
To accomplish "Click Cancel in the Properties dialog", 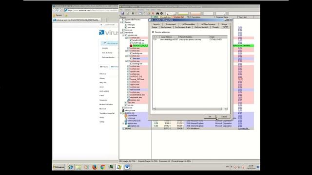I will click(x=224, y=117).
